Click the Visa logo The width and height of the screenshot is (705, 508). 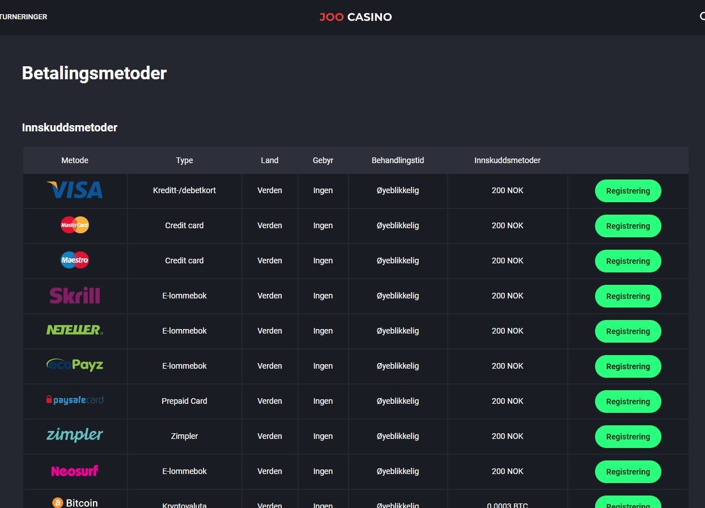coord(75,190)
